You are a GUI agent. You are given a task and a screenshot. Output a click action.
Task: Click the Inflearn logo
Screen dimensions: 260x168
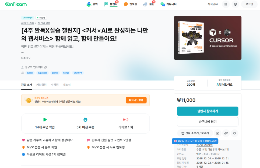click(x=16, y=4)
